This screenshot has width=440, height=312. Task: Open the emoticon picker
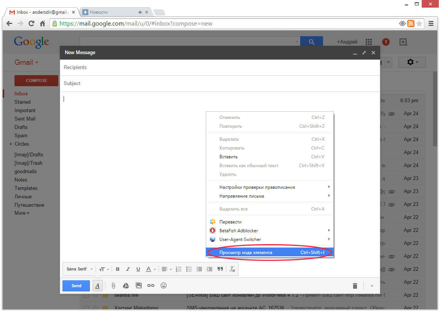pyautogui.click(x=164, y=286)
